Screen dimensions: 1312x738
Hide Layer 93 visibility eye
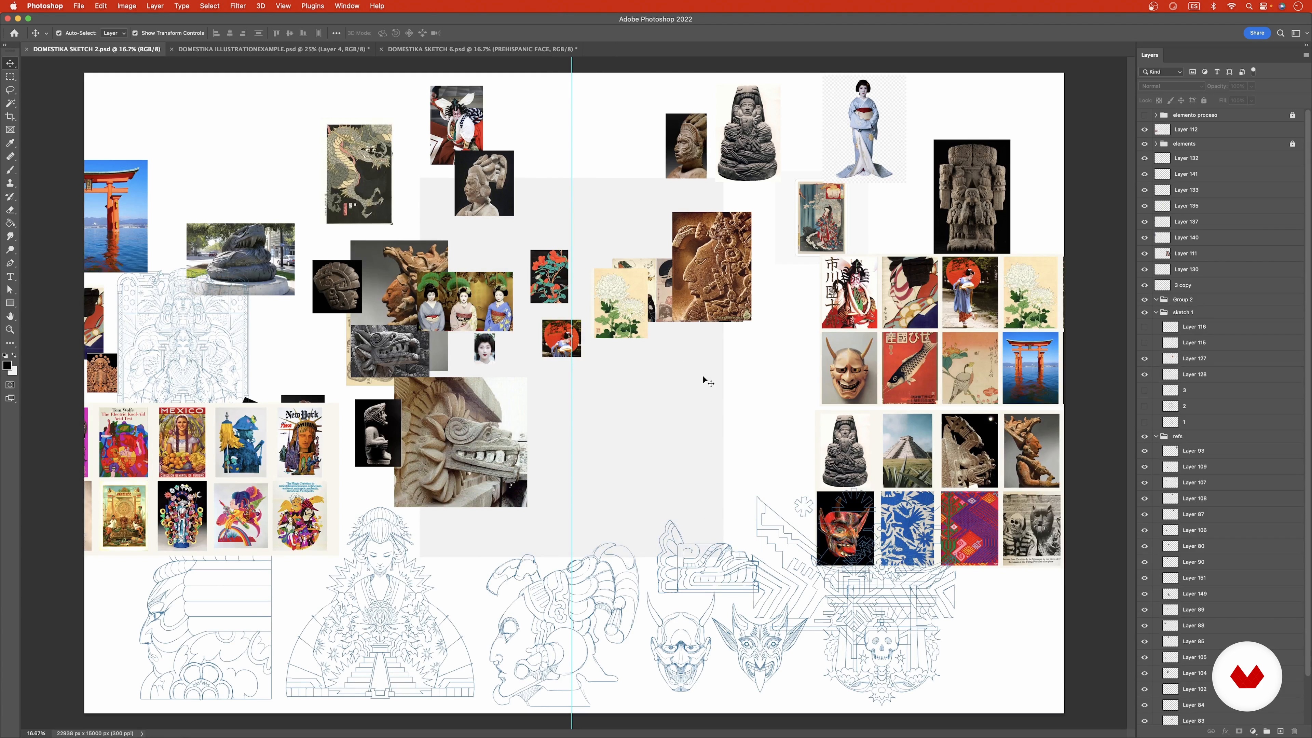[x=1145, y=451]
